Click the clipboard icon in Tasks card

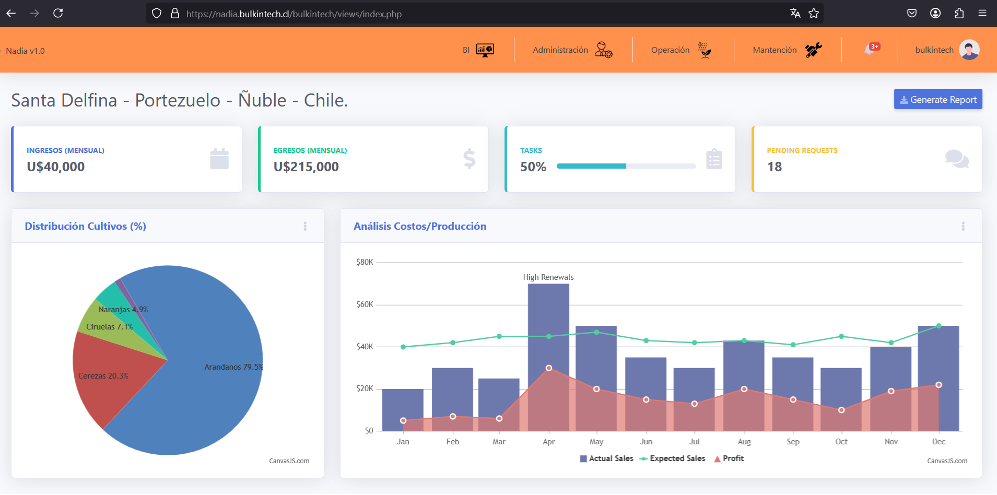point(714,159)
